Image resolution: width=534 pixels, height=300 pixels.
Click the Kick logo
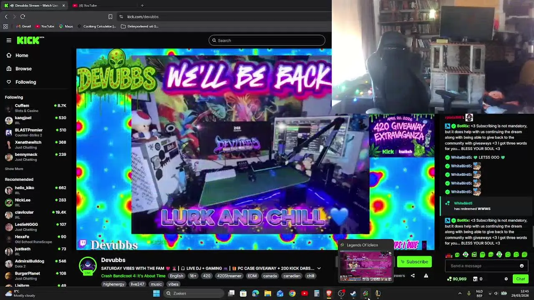point(30,40)
